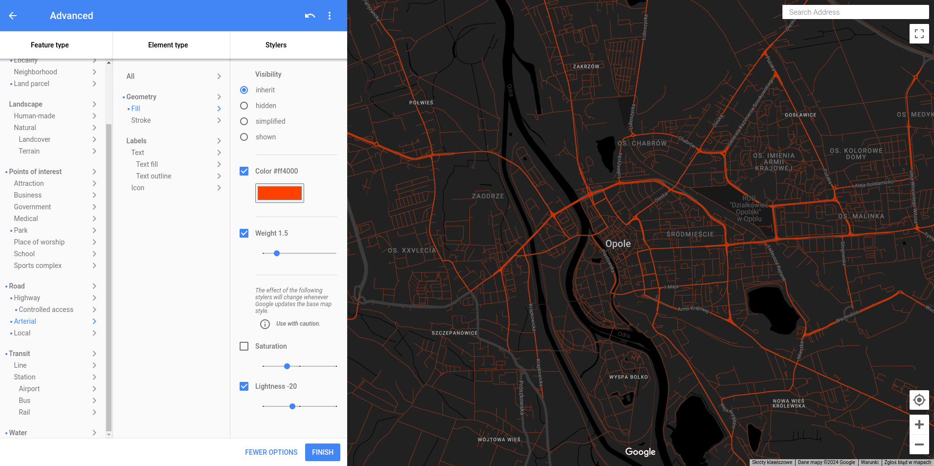This screenshot has height=466, width=934.
Task: Go back using the left arrow icon
Action: click(x=13, y=16)
